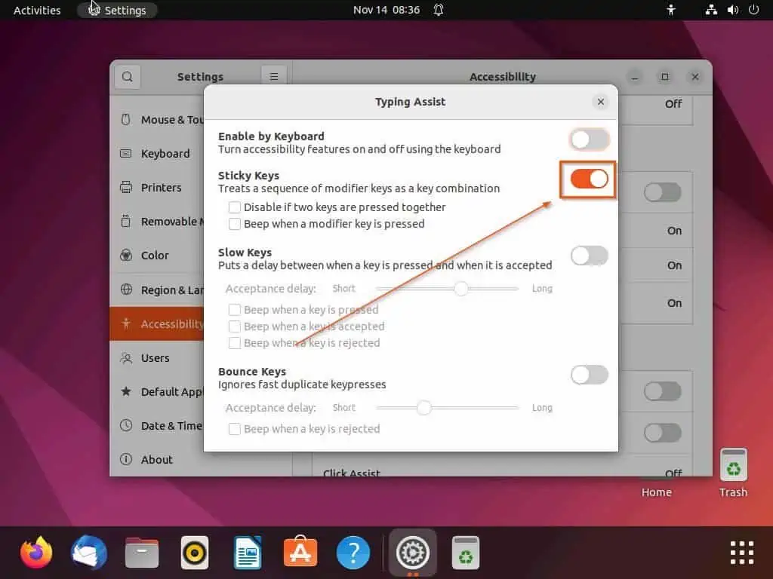The image size is (773, 579).
Task: Check Beep when a modifier key is pressed
Action: 236,224
